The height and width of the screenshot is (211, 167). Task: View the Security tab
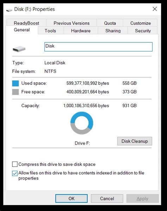[143, 31]
